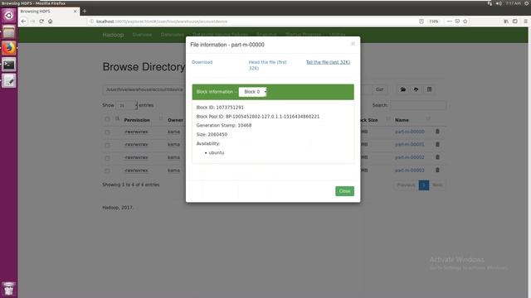Viewport: 531px width, 298px height.
Task: Open Firefox library icon
Action: [x=506, y=22]
